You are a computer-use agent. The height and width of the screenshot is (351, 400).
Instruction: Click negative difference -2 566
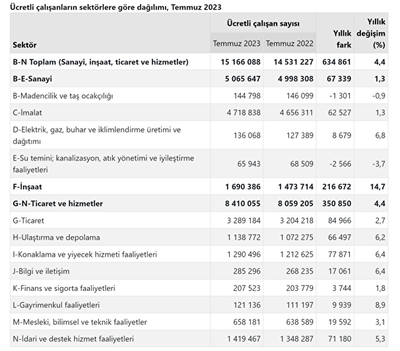340,164
